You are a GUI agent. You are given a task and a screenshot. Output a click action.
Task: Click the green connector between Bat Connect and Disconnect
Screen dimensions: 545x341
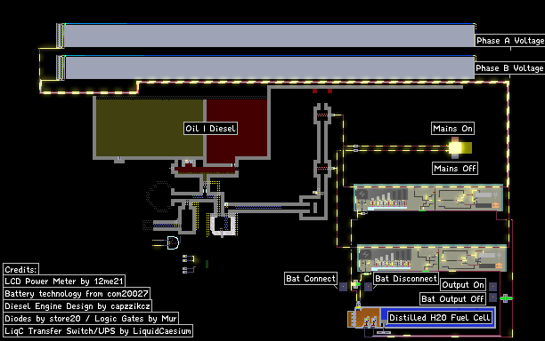tap(355, 284)
